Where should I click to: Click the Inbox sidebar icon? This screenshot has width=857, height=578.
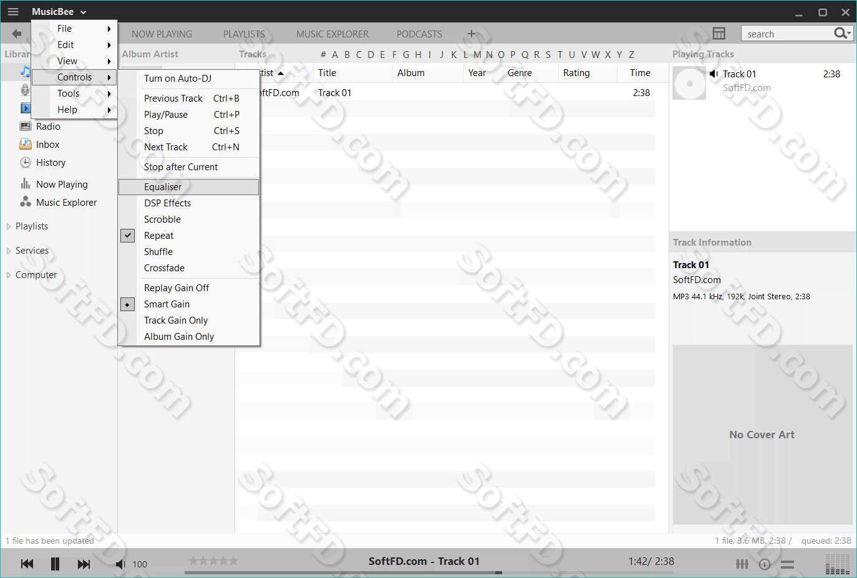pyautogui.click(x=26, y=144)
